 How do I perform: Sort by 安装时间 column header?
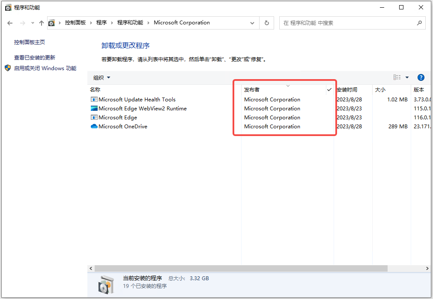point(353,90)
